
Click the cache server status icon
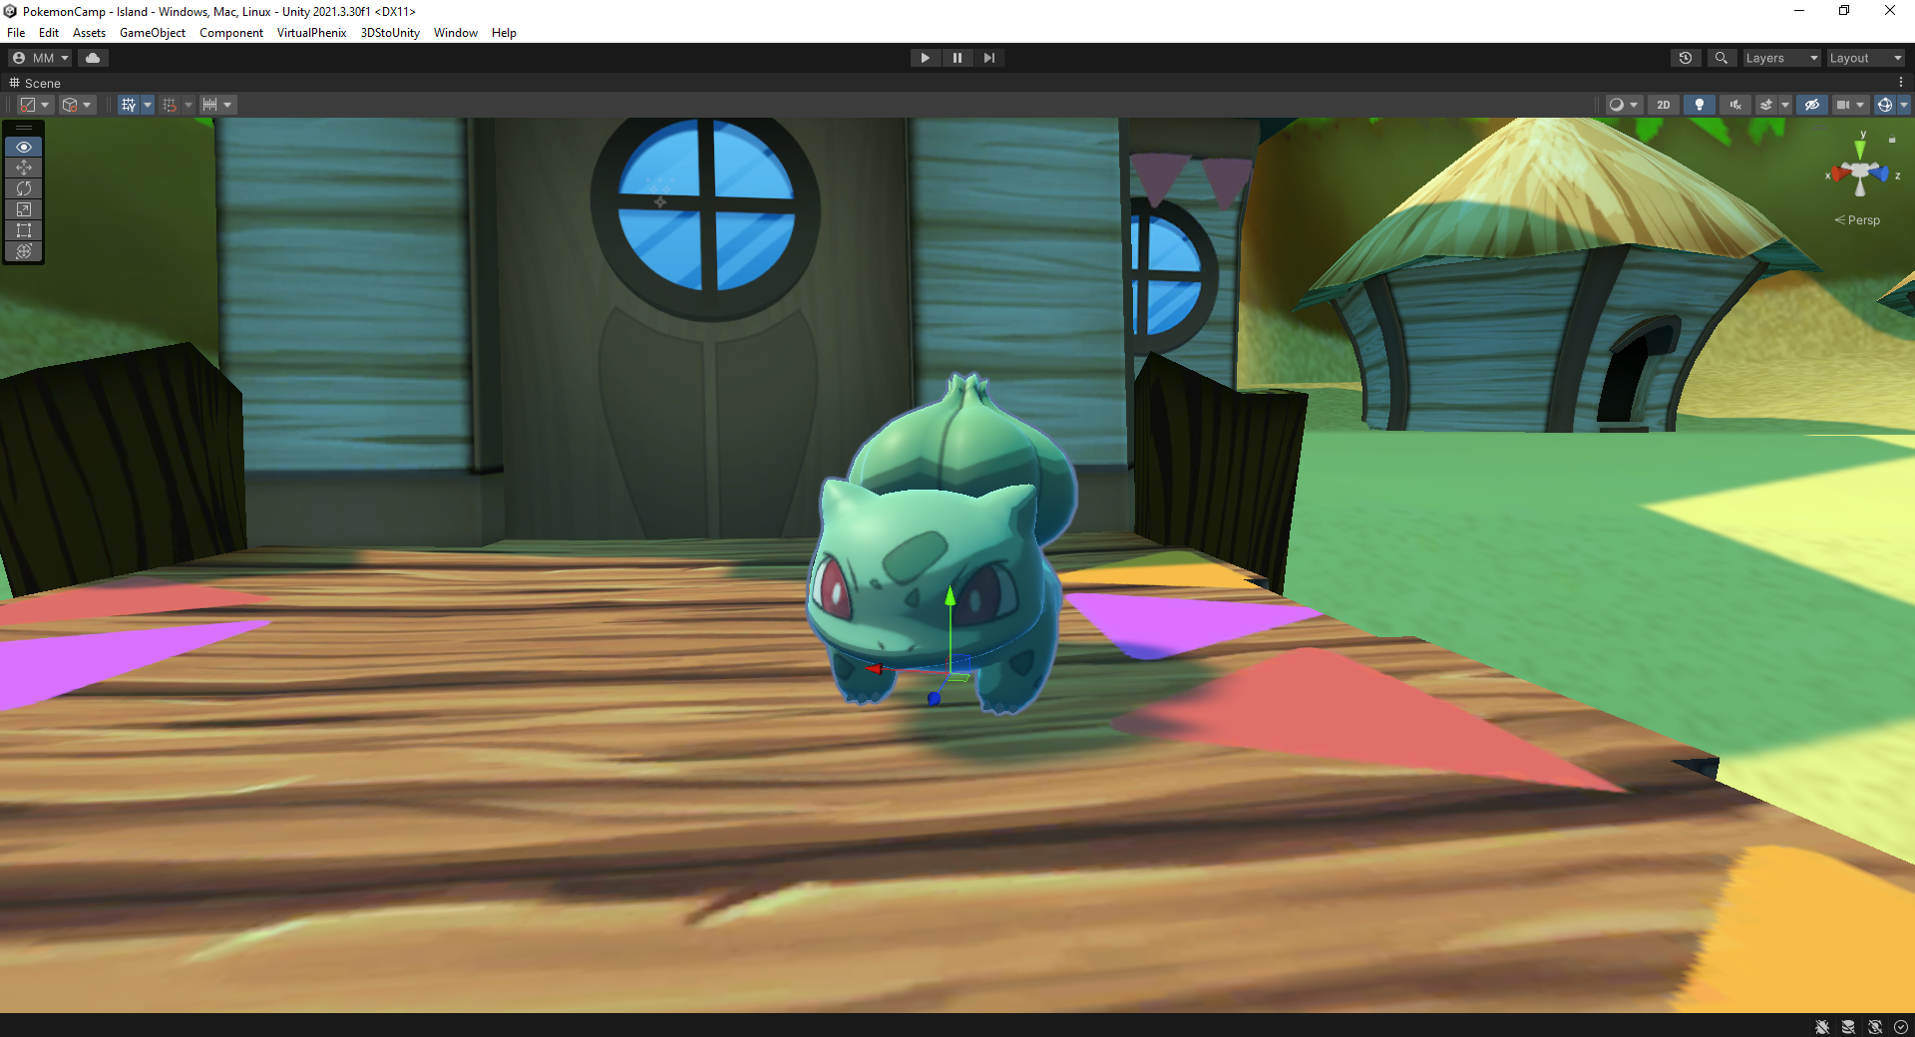point(1848,1027)
